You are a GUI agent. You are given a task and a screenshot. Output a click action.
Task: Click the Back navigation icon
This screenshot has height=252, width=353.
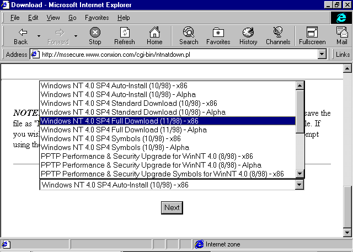tap(20, 33)
